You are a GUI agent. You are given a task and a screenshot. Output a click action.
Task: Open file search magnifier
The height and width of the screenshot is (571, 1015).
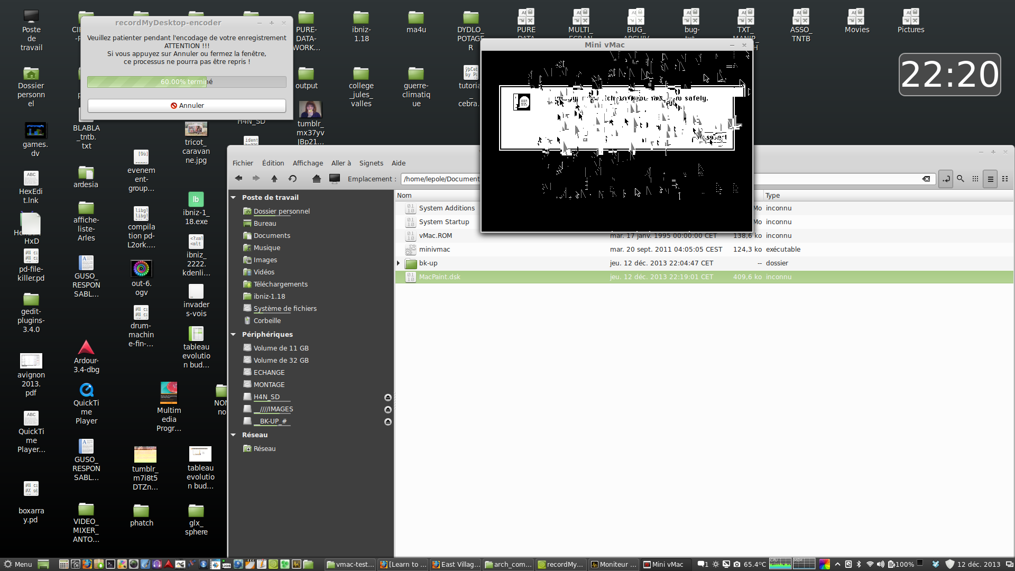(961, 179)
